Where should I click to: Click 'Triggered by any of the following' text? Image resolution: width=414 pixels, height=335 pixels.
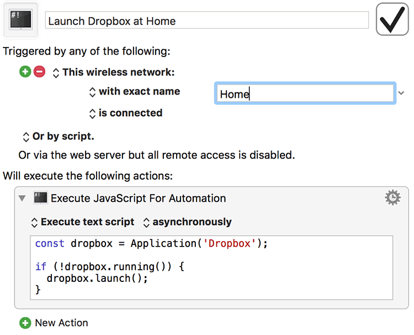pyautogui.click(x=87, y=51)
